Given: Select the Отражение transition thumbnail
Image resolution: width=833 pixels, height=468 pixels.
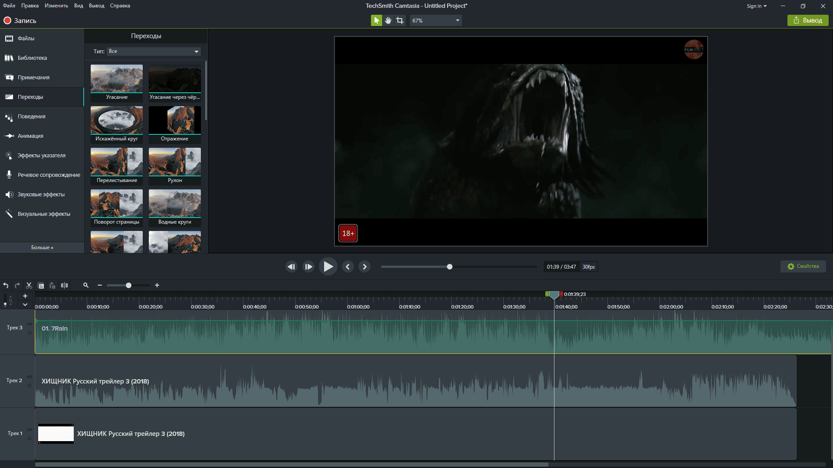Looking at the screenshot, I should click(175, 124).
